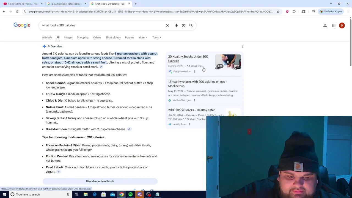Open '200 Calorie Snacks - Healthy Eater' link
352x198 pixels.
coord(191,110)
